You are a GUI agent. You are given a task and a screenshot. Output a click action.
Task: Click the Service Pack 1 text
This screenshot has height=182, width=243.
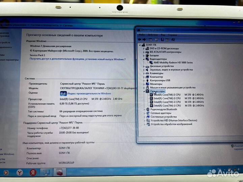pos(37,55)
